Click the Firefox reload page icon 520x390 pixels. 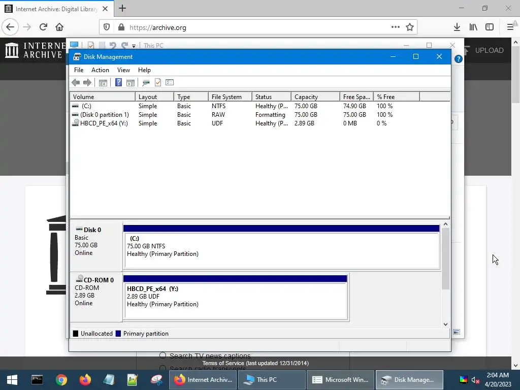click(43, 27)
